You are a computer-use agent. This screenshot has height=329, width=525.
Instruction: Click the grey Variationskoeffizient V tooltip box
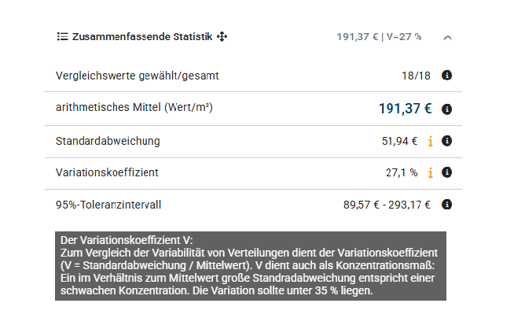(251, 265)
